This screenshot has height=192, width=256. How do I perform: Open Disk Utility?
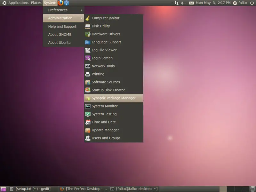pos(114,26)
